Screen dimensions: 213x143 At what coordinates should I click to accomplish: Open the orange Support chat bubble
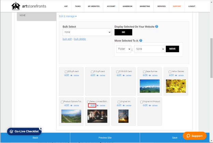(195, 136)
